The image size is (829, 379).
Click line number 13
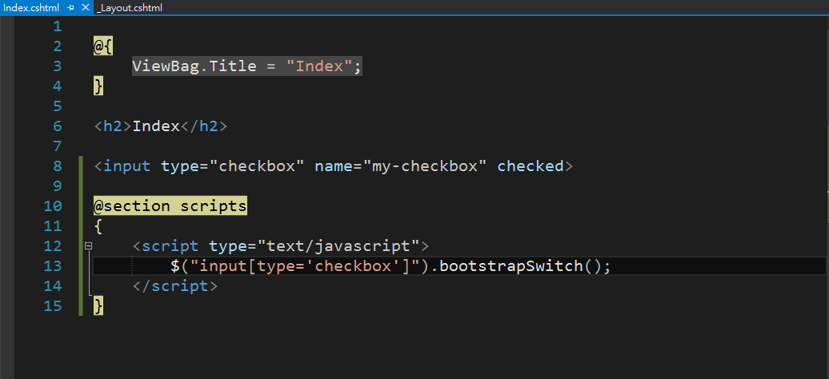pyautogui.click(x=52, y=266)
